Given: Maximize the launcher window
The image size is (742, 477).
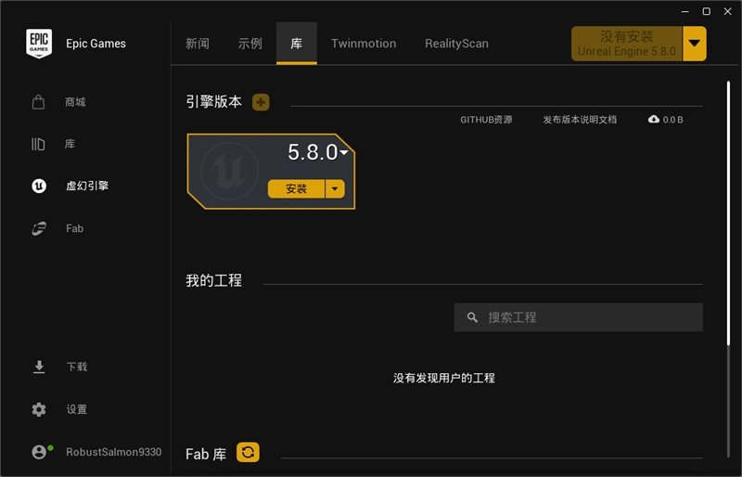Looking at the screenshot, I should click(707, 11).
